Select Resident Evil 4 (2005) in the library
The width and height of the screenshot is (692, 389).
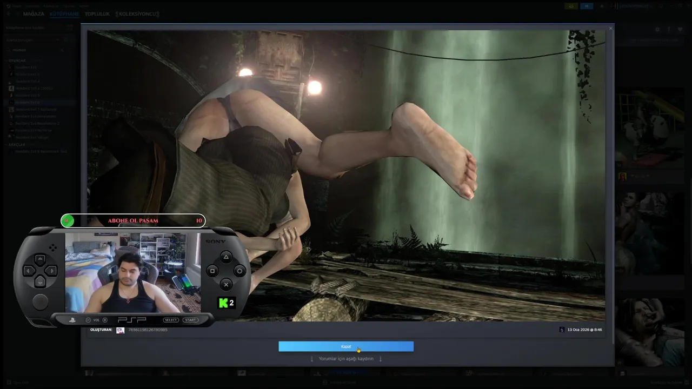pyautogui.click(x=34, y=88)
